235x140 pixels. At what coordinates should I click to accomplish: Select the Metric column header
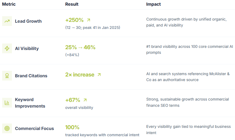pyautogui.click(x=9, y=4)
